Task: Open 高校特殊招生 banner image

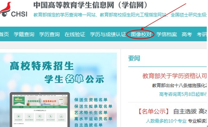Action: (x=58, y=90)
